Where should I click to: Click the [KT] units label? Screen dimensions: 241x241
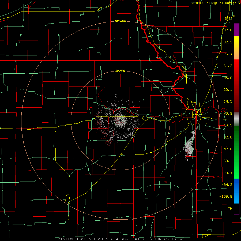[228, 18]
